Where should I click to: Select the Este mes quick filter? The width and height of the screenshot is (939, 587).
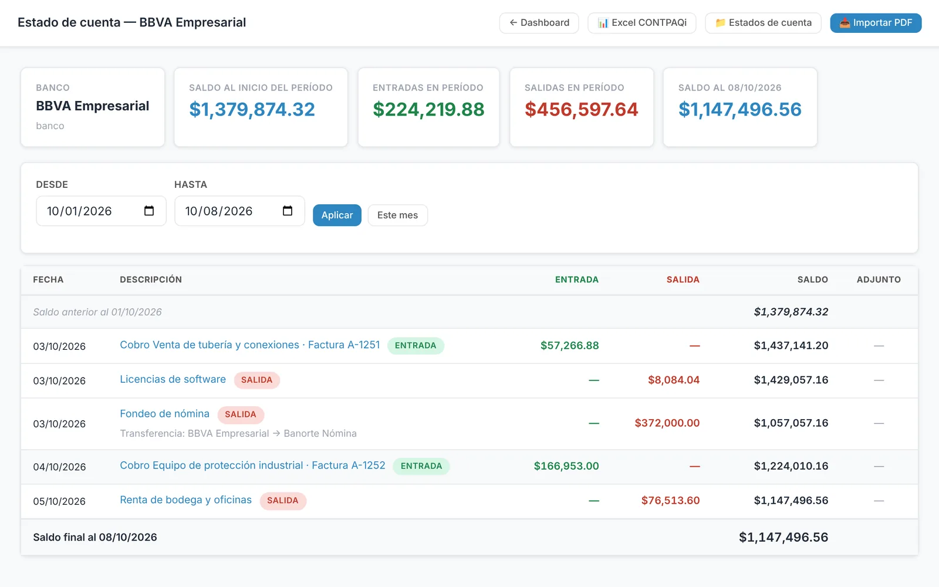[397, 215]
